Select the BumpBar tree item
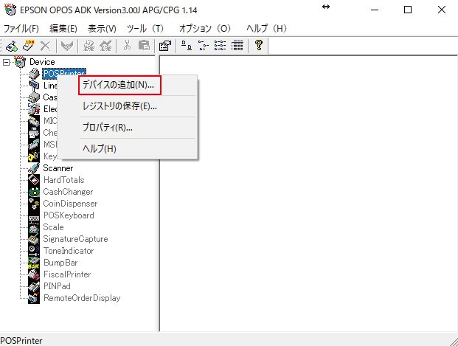This screenshot has width=458, height=346. pos(60,263)
